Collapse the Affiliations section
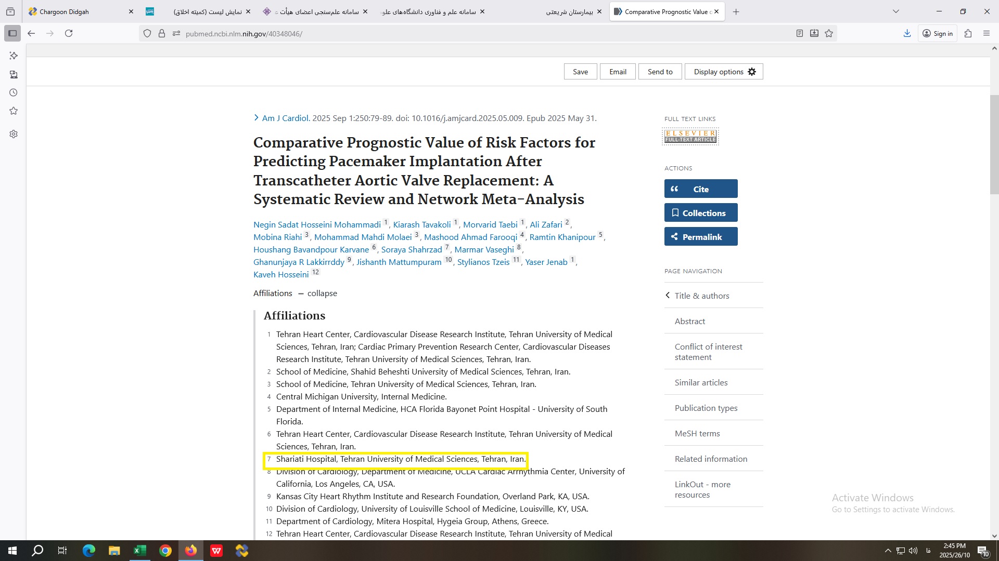The width and height of the screenshot is (999, 561). click(322, 293)
